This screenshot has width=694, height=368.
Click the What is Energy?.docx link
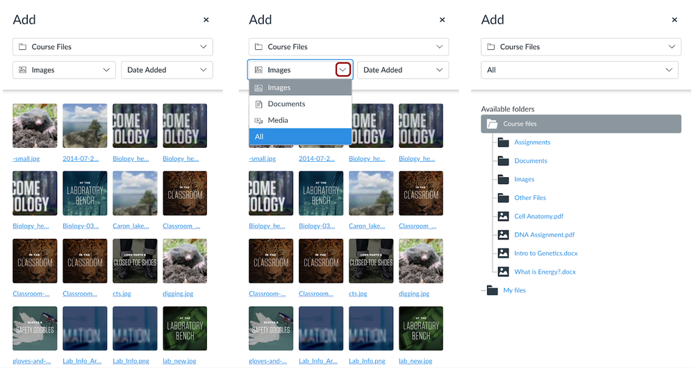pos(545,272)
